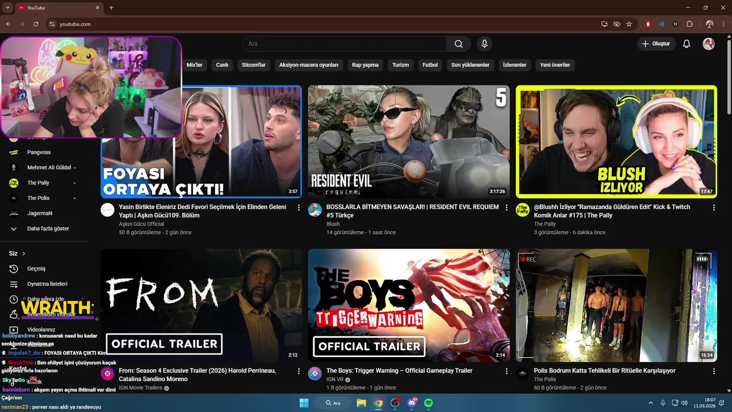Open Aşkın Gücü Official channel avatar

click(108, 209)
